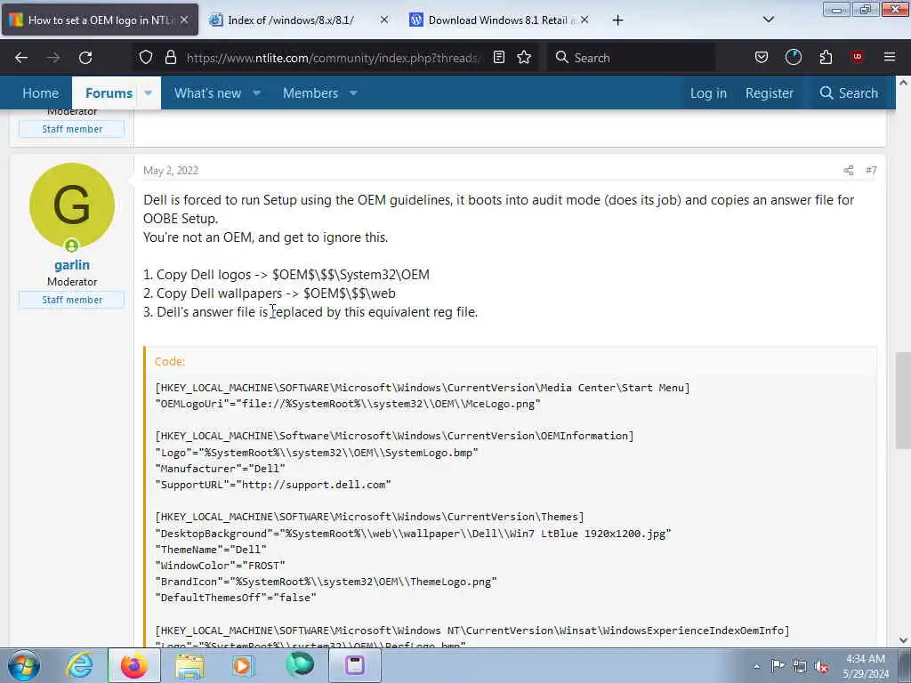
Task: Open the network tray icon
Action: [x=800, y=666]
